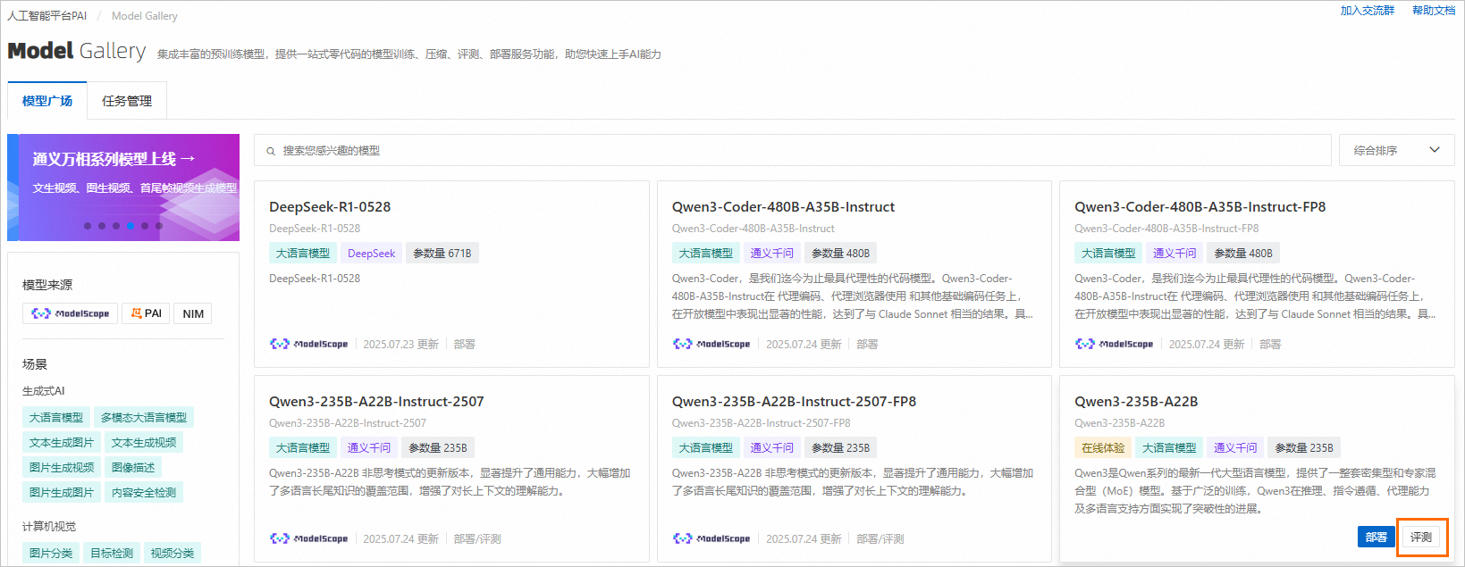
Task: Click 部署 button on Qwen3-235B-A22B card
Action: [1377, 537]
